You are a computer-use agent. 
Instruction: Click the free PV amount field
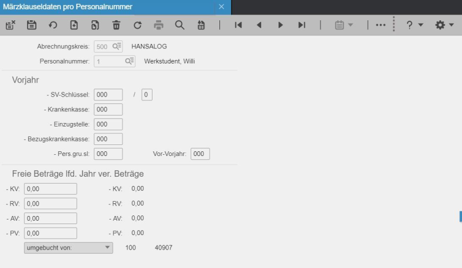pos(50,233)
